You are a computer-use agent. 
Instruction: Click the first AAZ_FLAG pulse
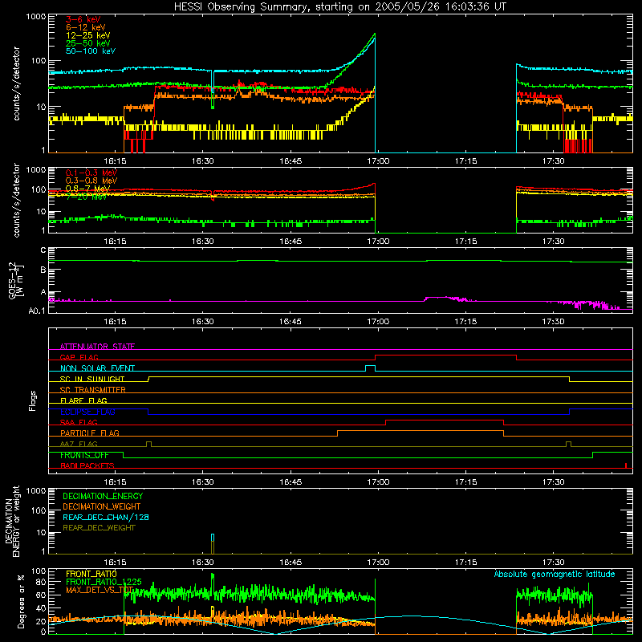(148, 444)
